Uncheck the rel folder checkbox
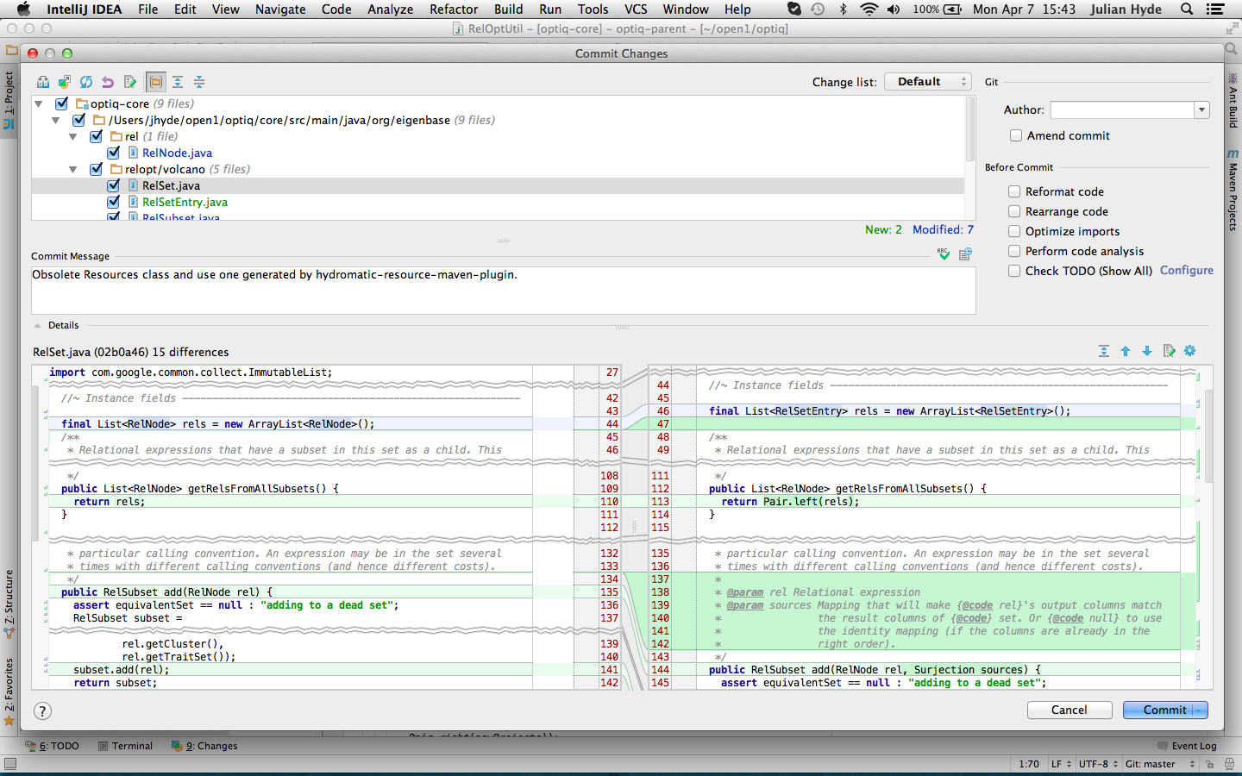The image size is (1242, 776). 97,136
